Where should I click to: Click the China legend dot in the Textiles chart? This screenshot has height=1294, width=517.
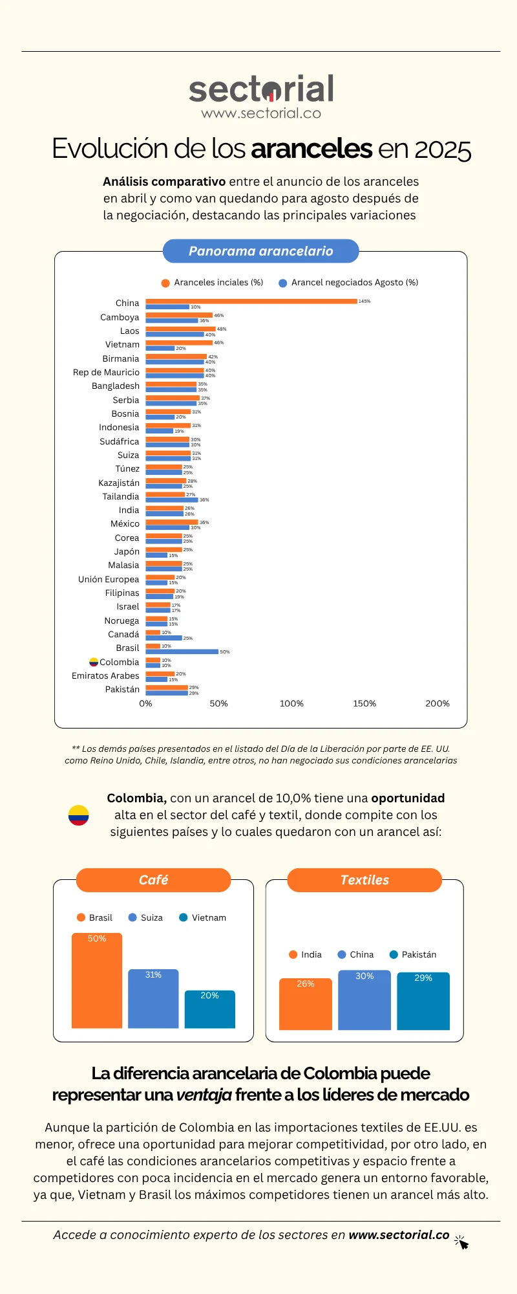point(342,954)
